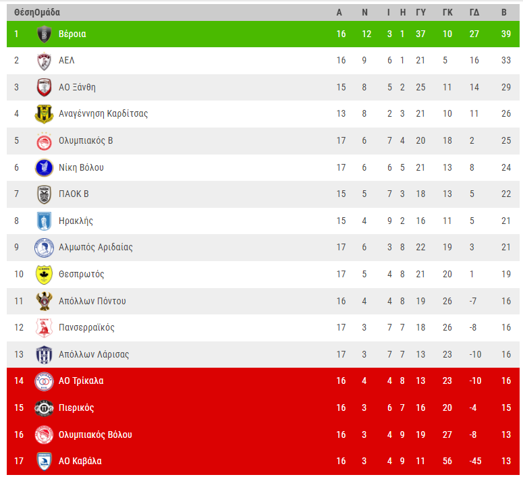The width and height of the screenshot is (523, 477).
Task: Click the ΘέσηΟμάδα column header
Action: click(37, 12)
